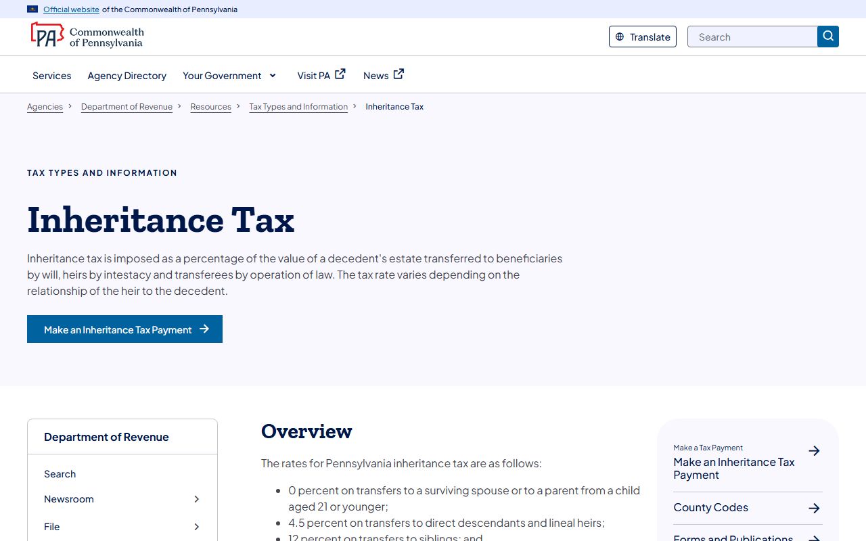Viewport: 866px width, 541px height.
Task: Click the arrow on Make an Inheritance Tax Payment button
Action: click(204, 329)
